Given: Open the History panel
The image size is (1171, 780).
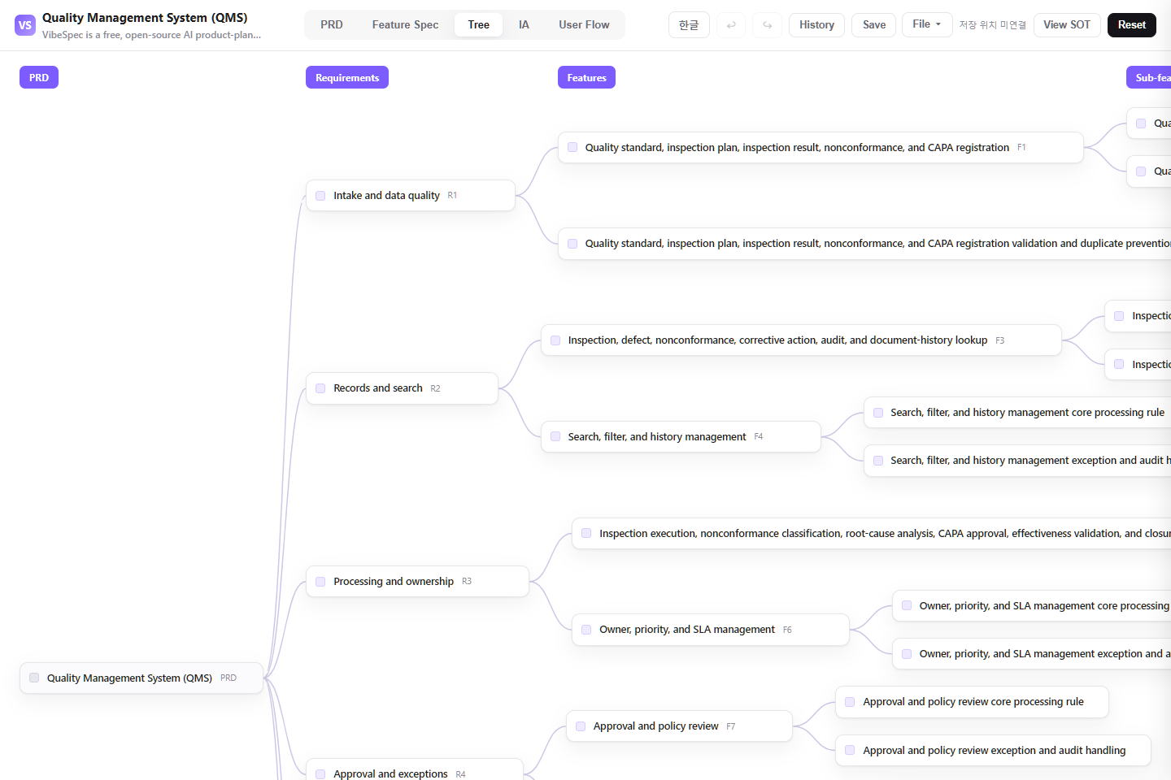Looking at the screenshot, I should pyautogui.click(x=816, y=25).
